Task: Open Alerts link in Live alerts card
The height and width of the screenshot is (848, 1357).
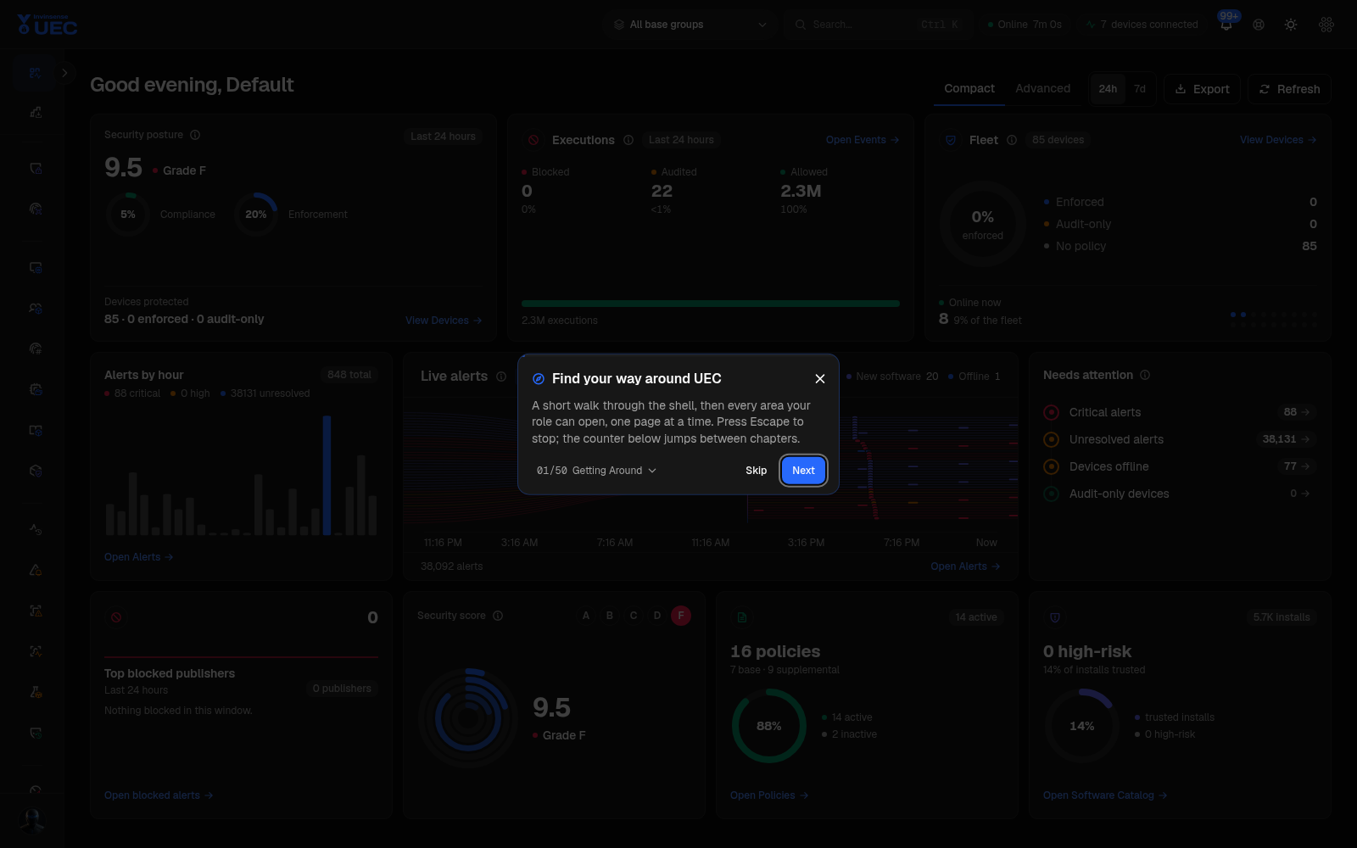Action: tap(965, 566)
